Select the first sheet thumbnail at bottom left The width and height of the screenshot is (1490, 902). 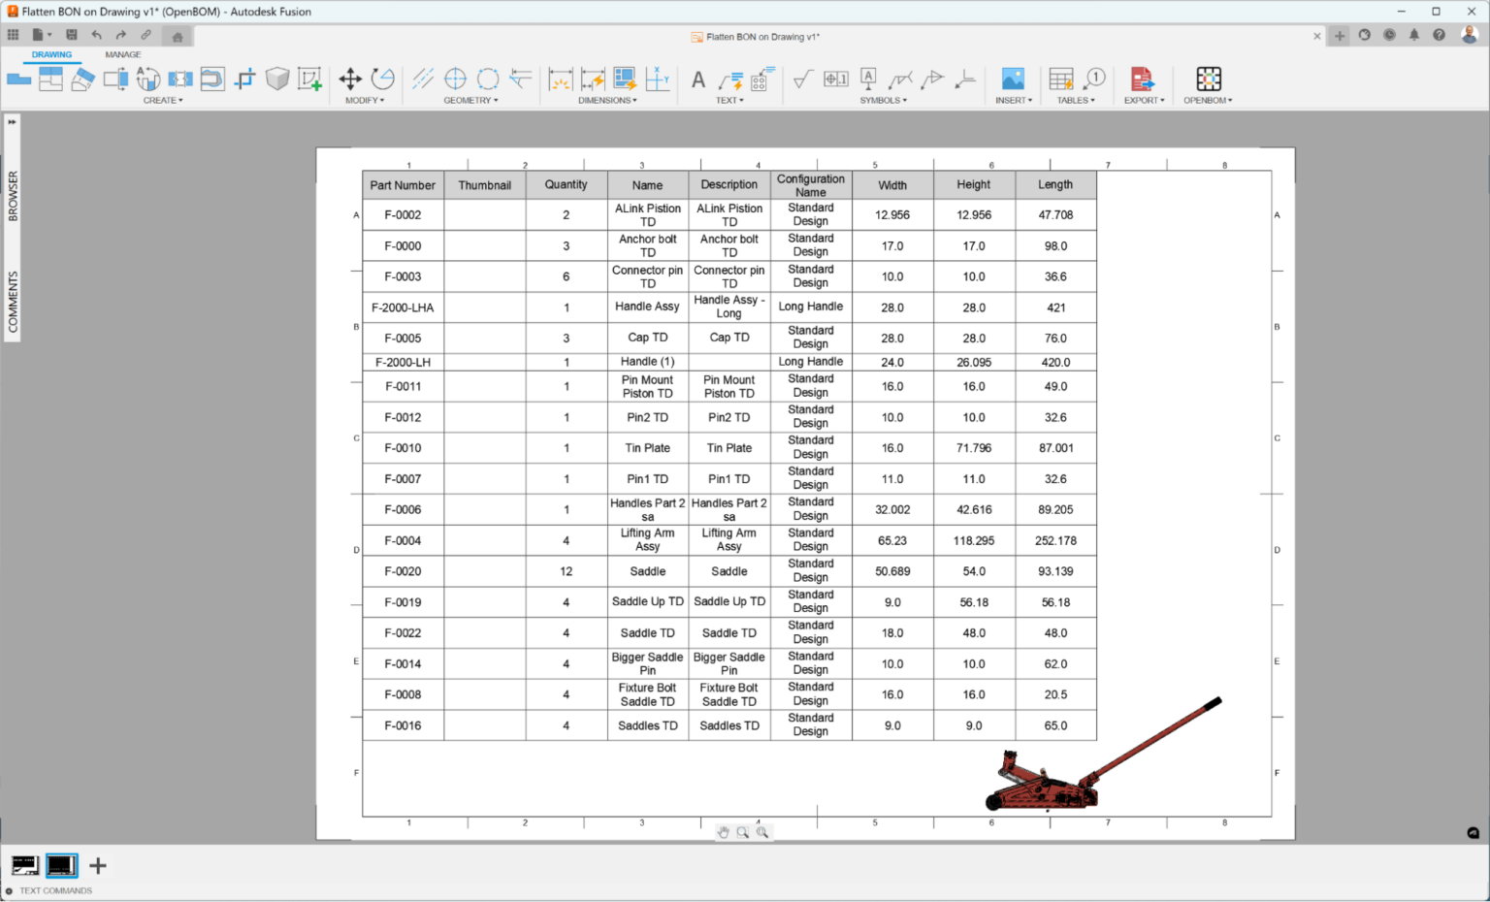click(x=25, y=865)
